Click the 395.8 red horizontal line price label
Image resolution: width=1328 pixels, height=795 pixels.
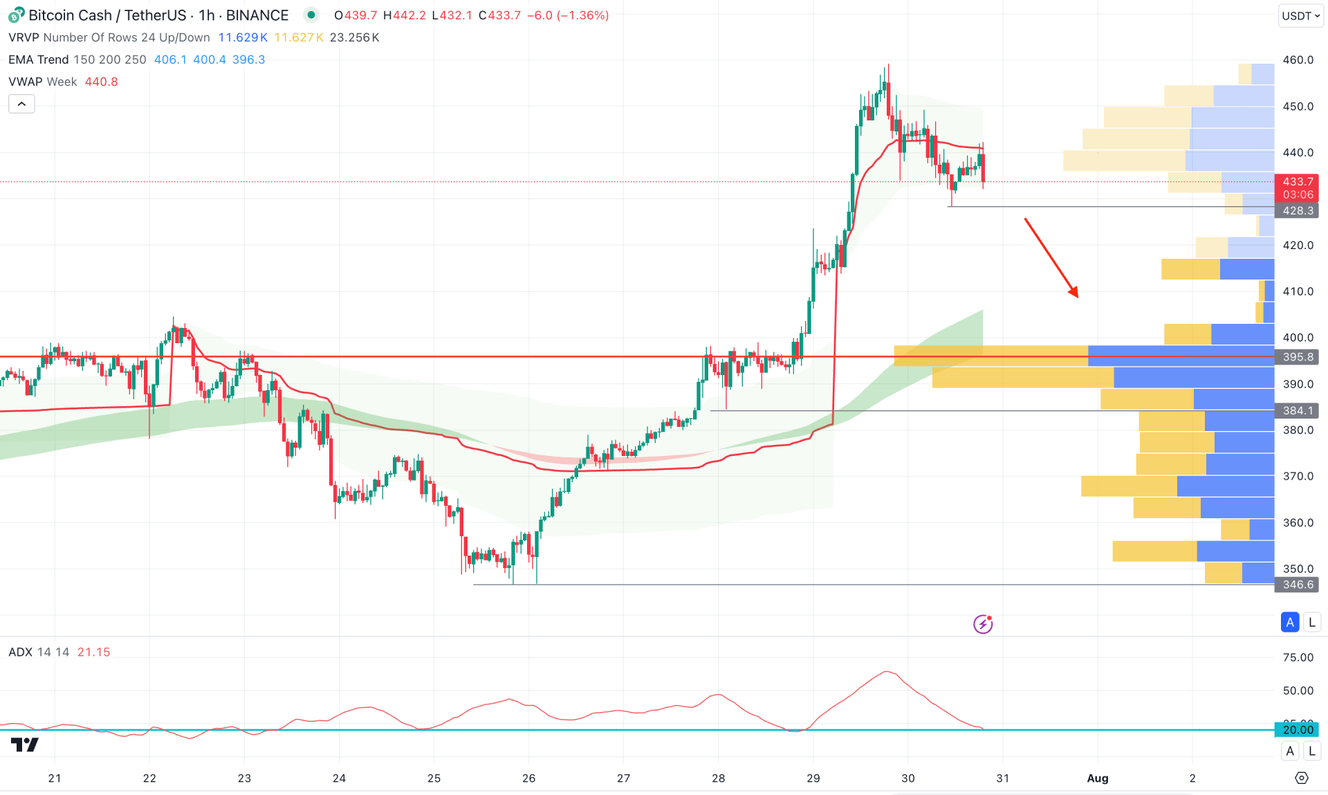(x=1297, y=357)
